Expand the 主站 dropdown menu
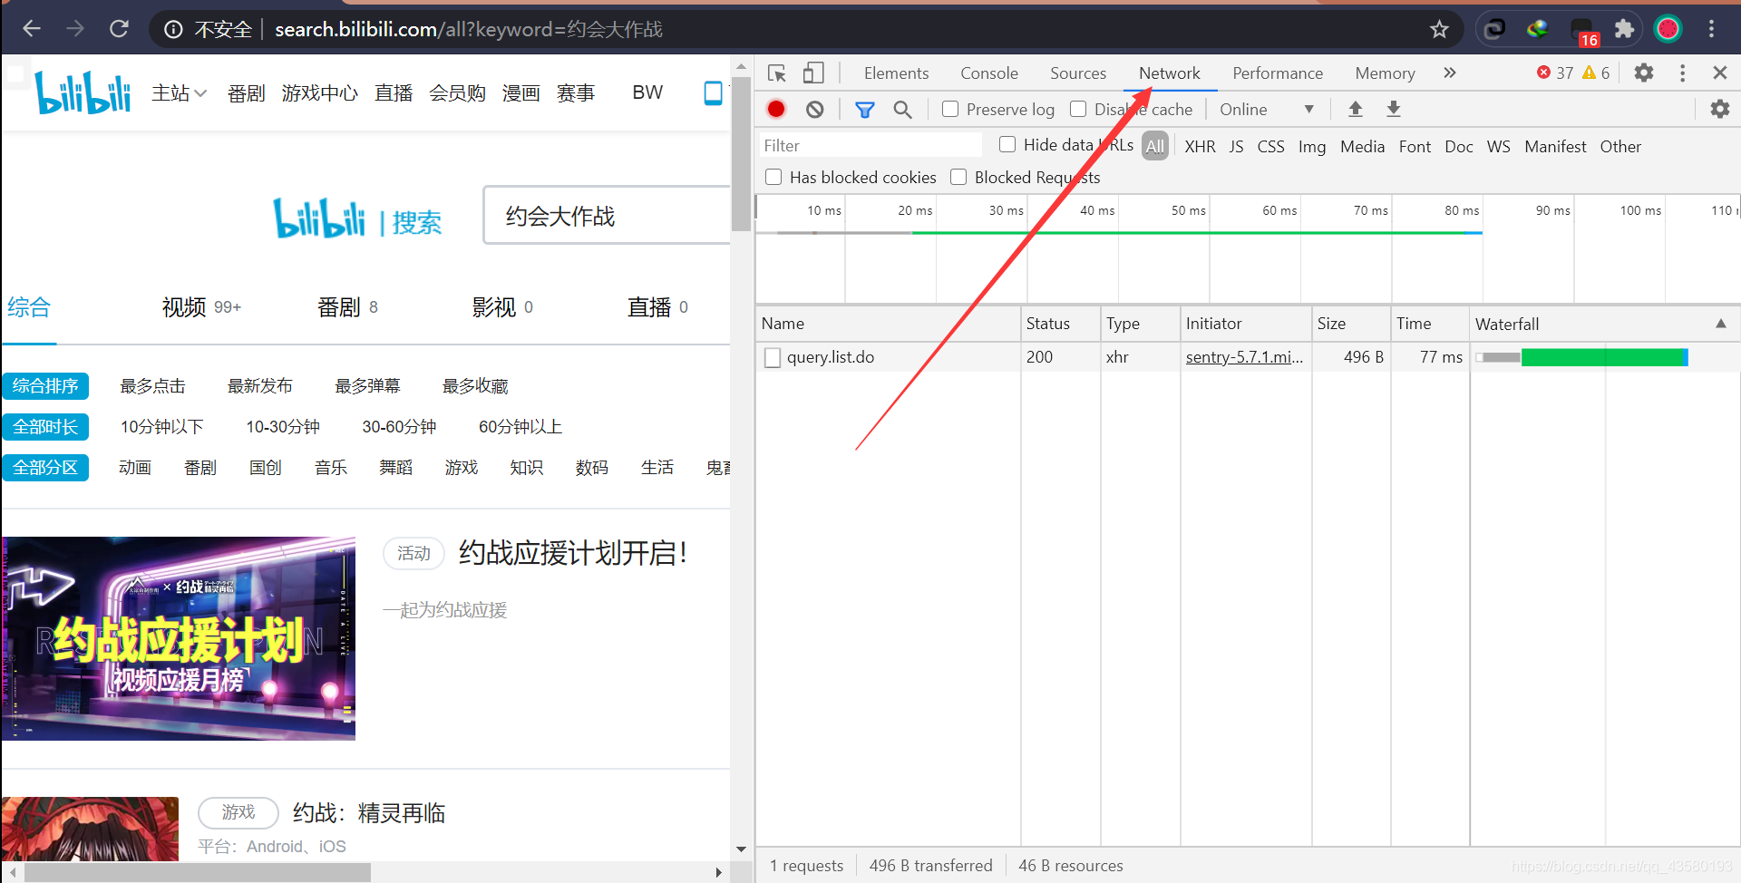The width and height of the screenshot is (1741, 883). (179, 92)
